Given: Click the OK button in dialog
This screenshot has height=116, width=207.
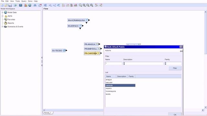Looking at the screenshot, I should point(175,114).
